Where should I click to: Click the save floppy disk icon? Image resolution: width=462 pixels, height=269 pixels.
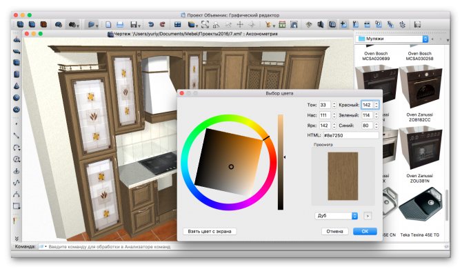coord(134,24)
